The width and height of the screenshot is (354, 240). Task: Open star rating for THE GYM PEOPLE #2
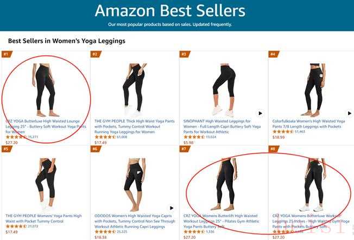pos(105,137)
